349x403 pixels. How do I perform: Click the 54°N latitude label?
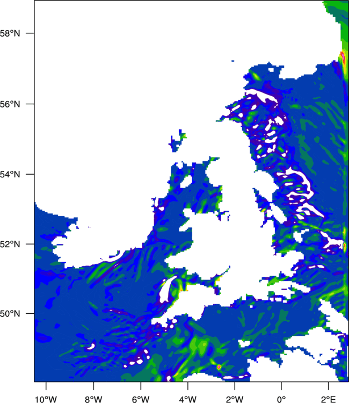(x=10, y=175)
